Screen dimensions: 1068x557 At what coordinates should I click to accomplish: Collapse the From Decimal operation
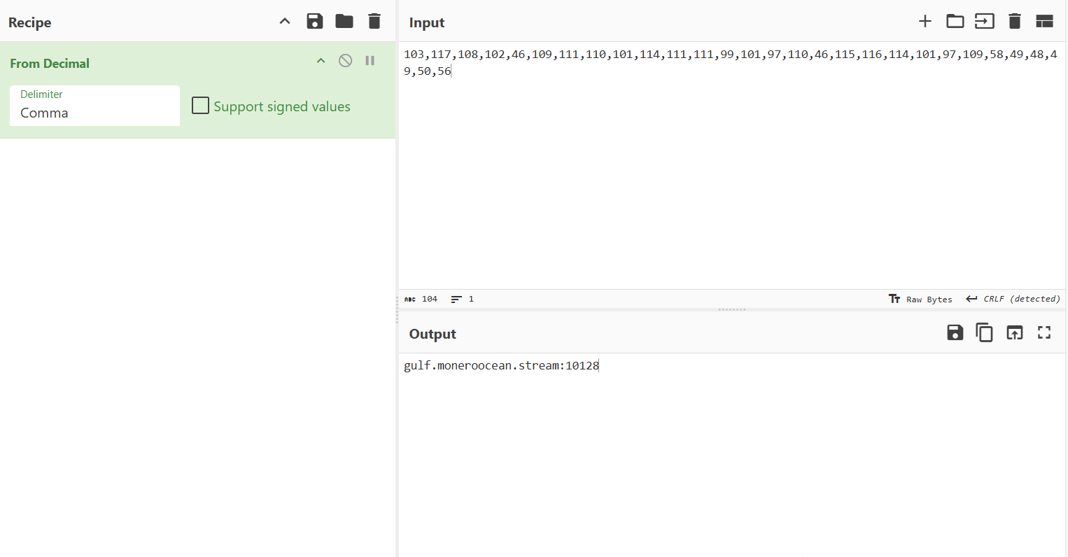pyautogui.click(x=321, y=61)
